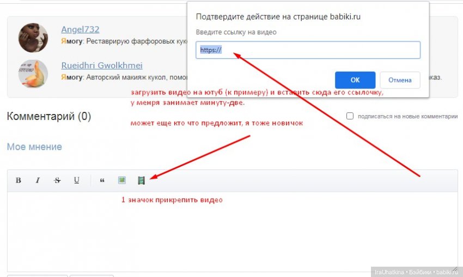The width and height of the screenshot is (463, 277).
Task: Check the subscribe to new comments box
Action: (350, 116)
